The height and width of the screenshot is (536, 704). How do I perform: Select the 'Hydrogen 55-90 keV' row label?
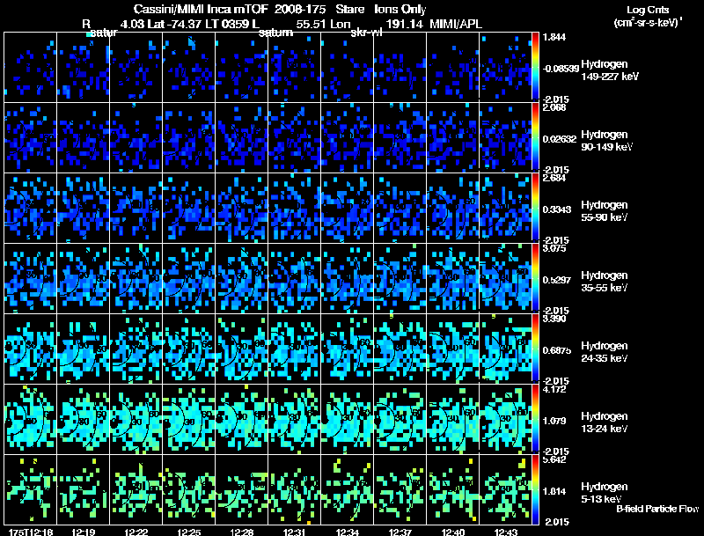click(x=605, y=211)
